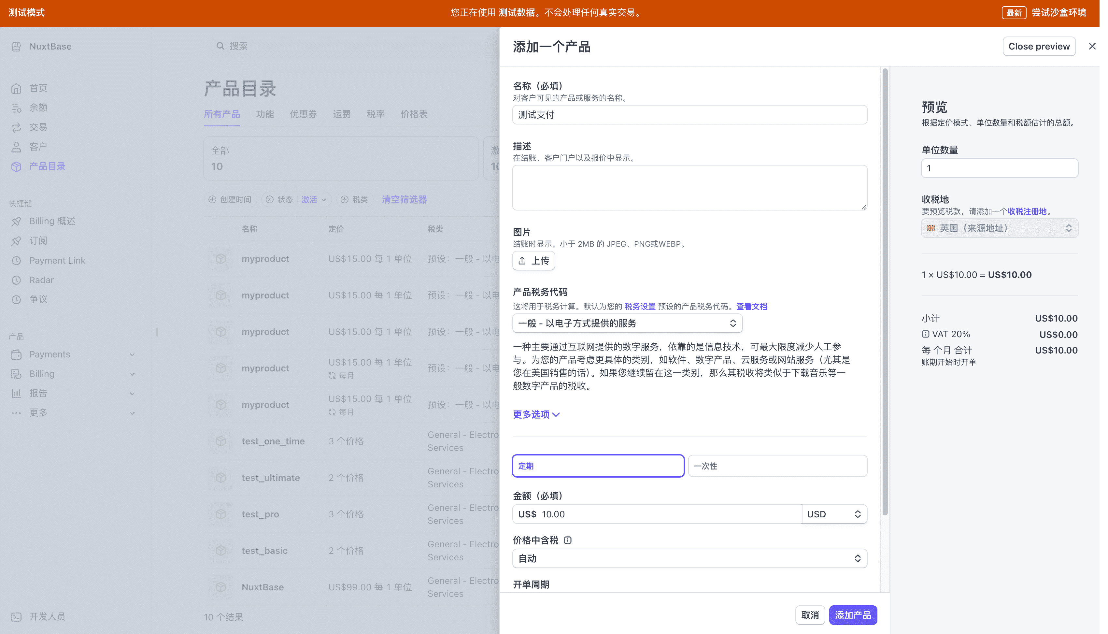The width and height of the screenshot is (1108, 634).
Task: Switch to 价格表 tab
Action: click(414, 114)
